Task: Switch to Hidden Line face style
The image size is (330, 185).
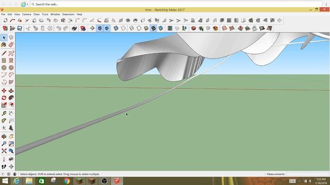Action: (139, 28)
